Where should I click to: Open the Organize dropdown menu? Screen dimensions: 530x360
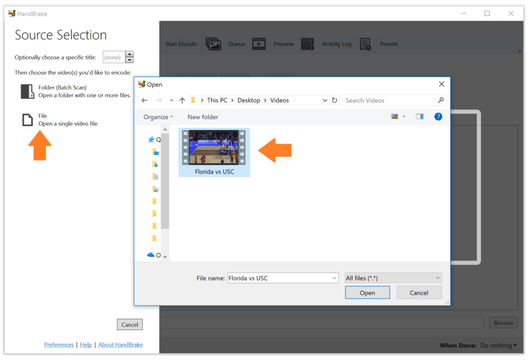click(x=158, y=117)
